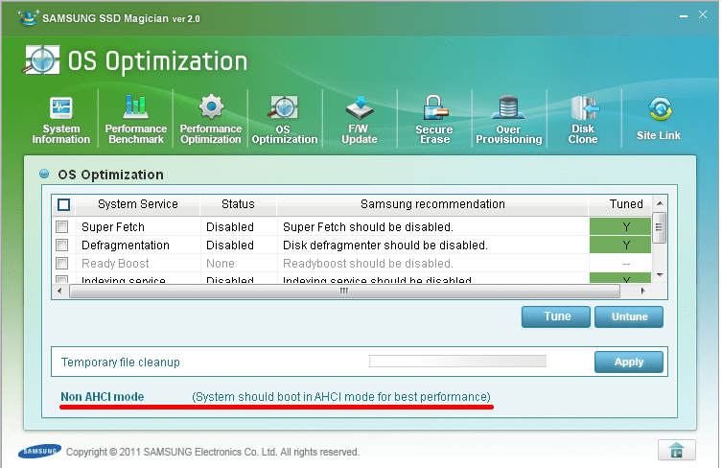The height and width of the screenshot is (468, 722).
Task: Click 'Readyboost should be disabled.' text
Action: [x=368, y=264]
